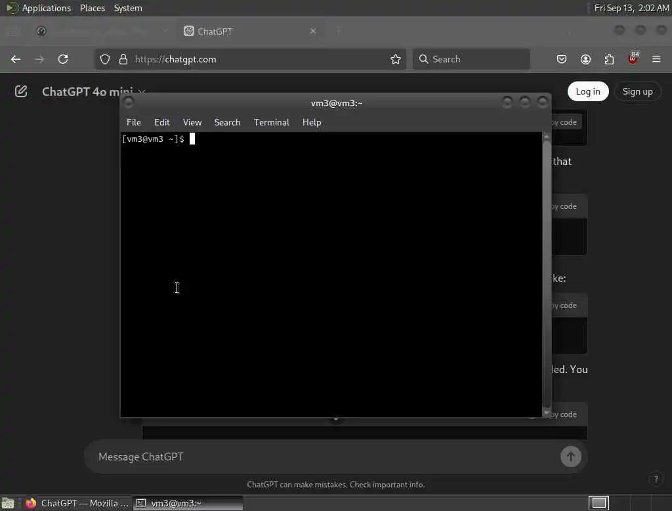The width and height of the screenshot is (672, 511).
Task: Open the Firefox hamburger menu
Action: [656, 59]
